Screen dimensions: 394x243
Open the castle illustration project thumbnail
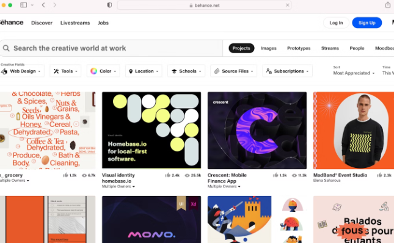tap(257, 219)
